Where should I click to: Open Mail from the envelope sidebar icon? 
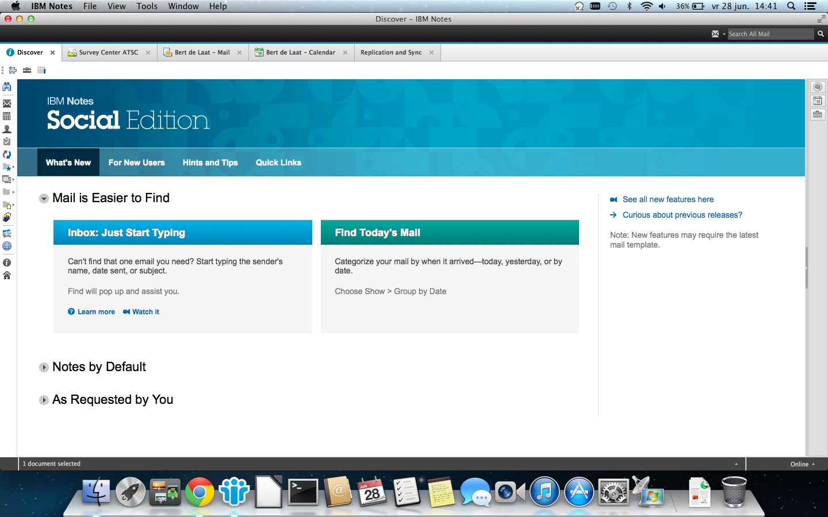7,103
